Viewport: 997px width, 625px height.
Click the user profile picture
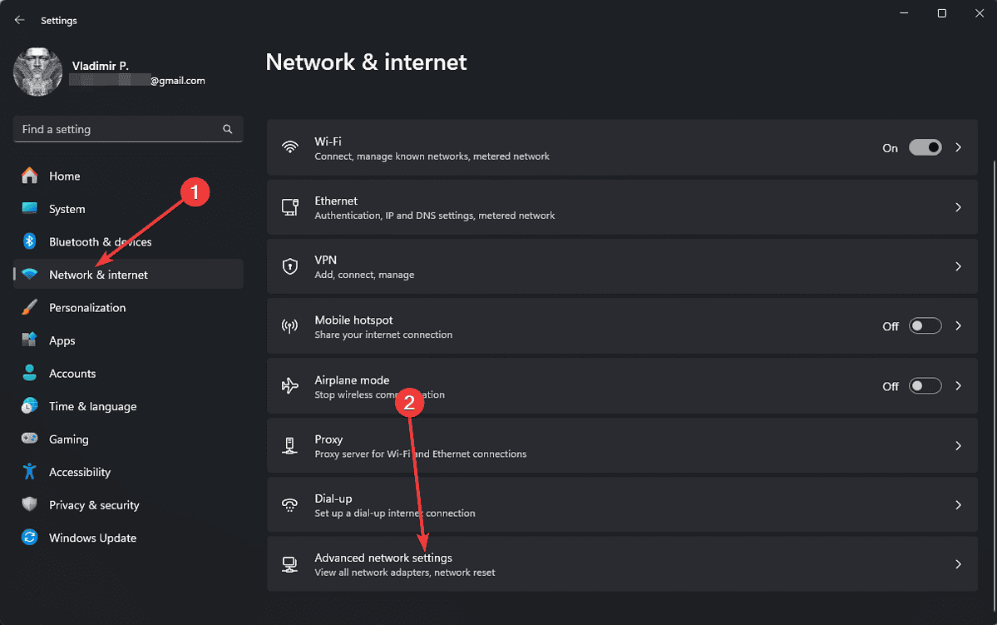point(37,72)
